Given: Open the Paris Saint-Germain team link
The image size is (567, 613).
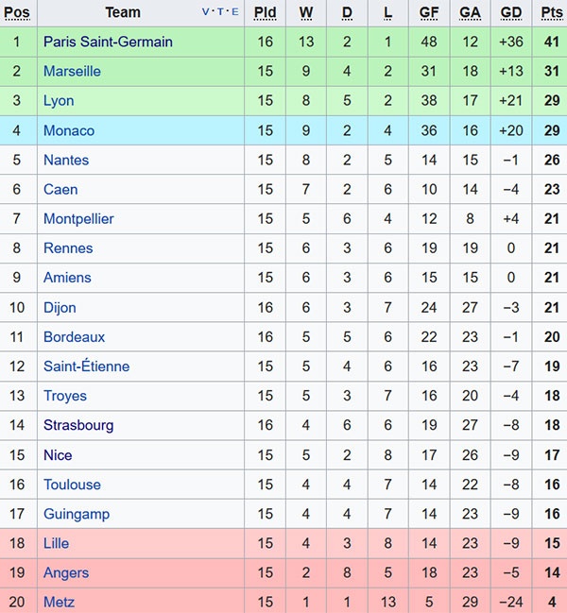Looking at the screenshot, I should tap(108, 42).
